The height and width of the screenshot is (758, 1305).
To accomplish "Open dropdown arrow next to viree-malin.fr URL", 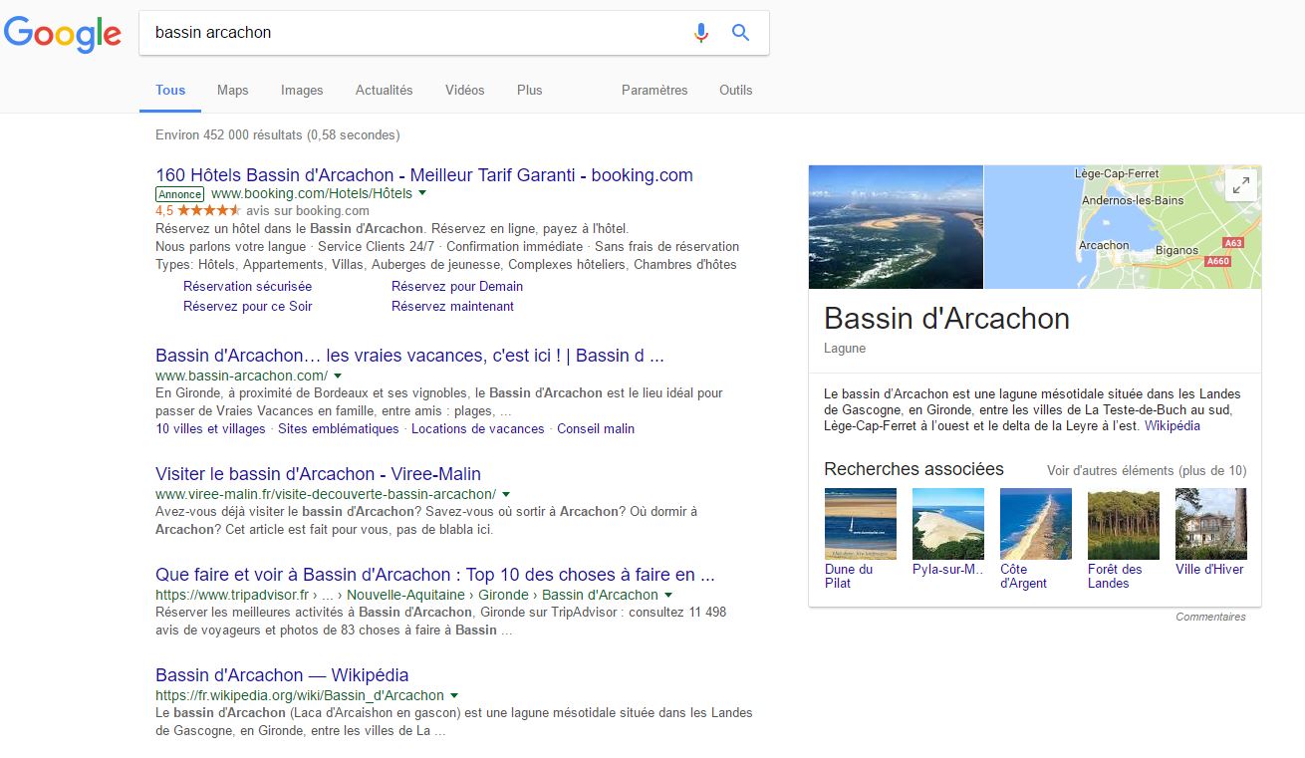I will [x=506, y=494].
